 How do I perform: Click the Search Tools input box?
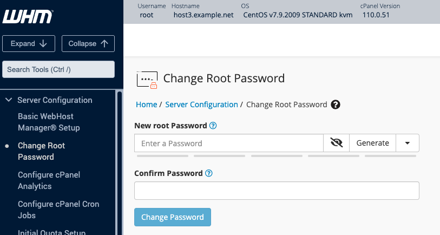click(58, 70)
